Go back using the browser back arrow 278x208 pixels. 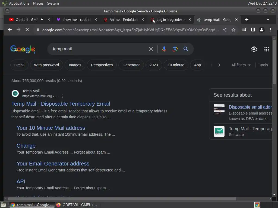[10, 30]
